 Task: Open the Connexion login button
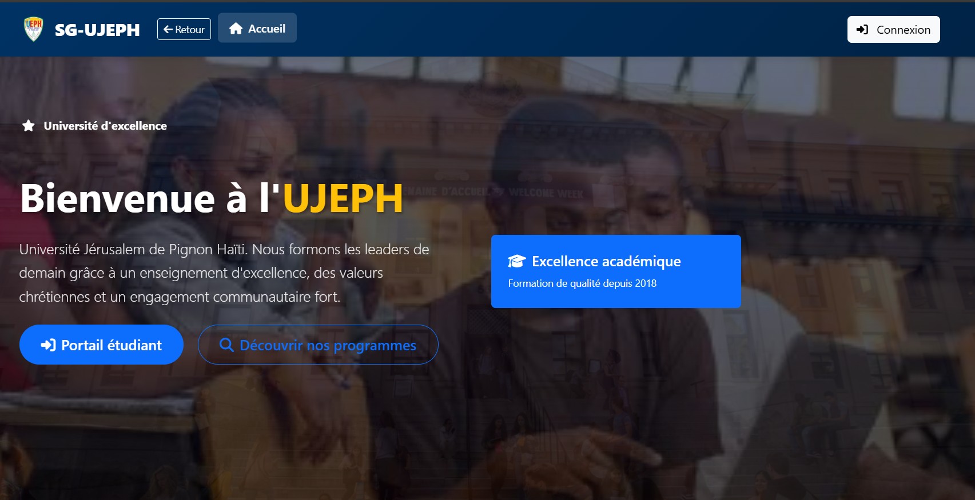click(893, 30)
